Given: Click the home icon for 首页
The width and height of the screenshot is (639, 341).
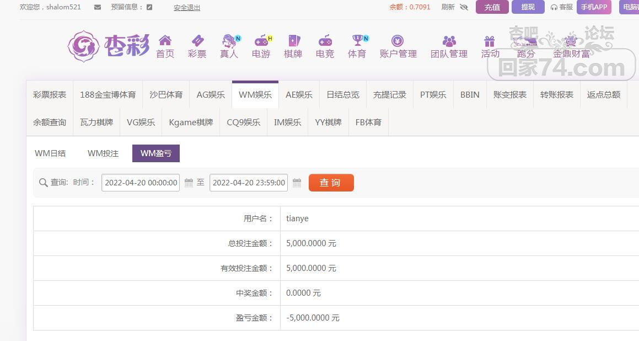Looking at the screenshot, I should tap(165, 41).
